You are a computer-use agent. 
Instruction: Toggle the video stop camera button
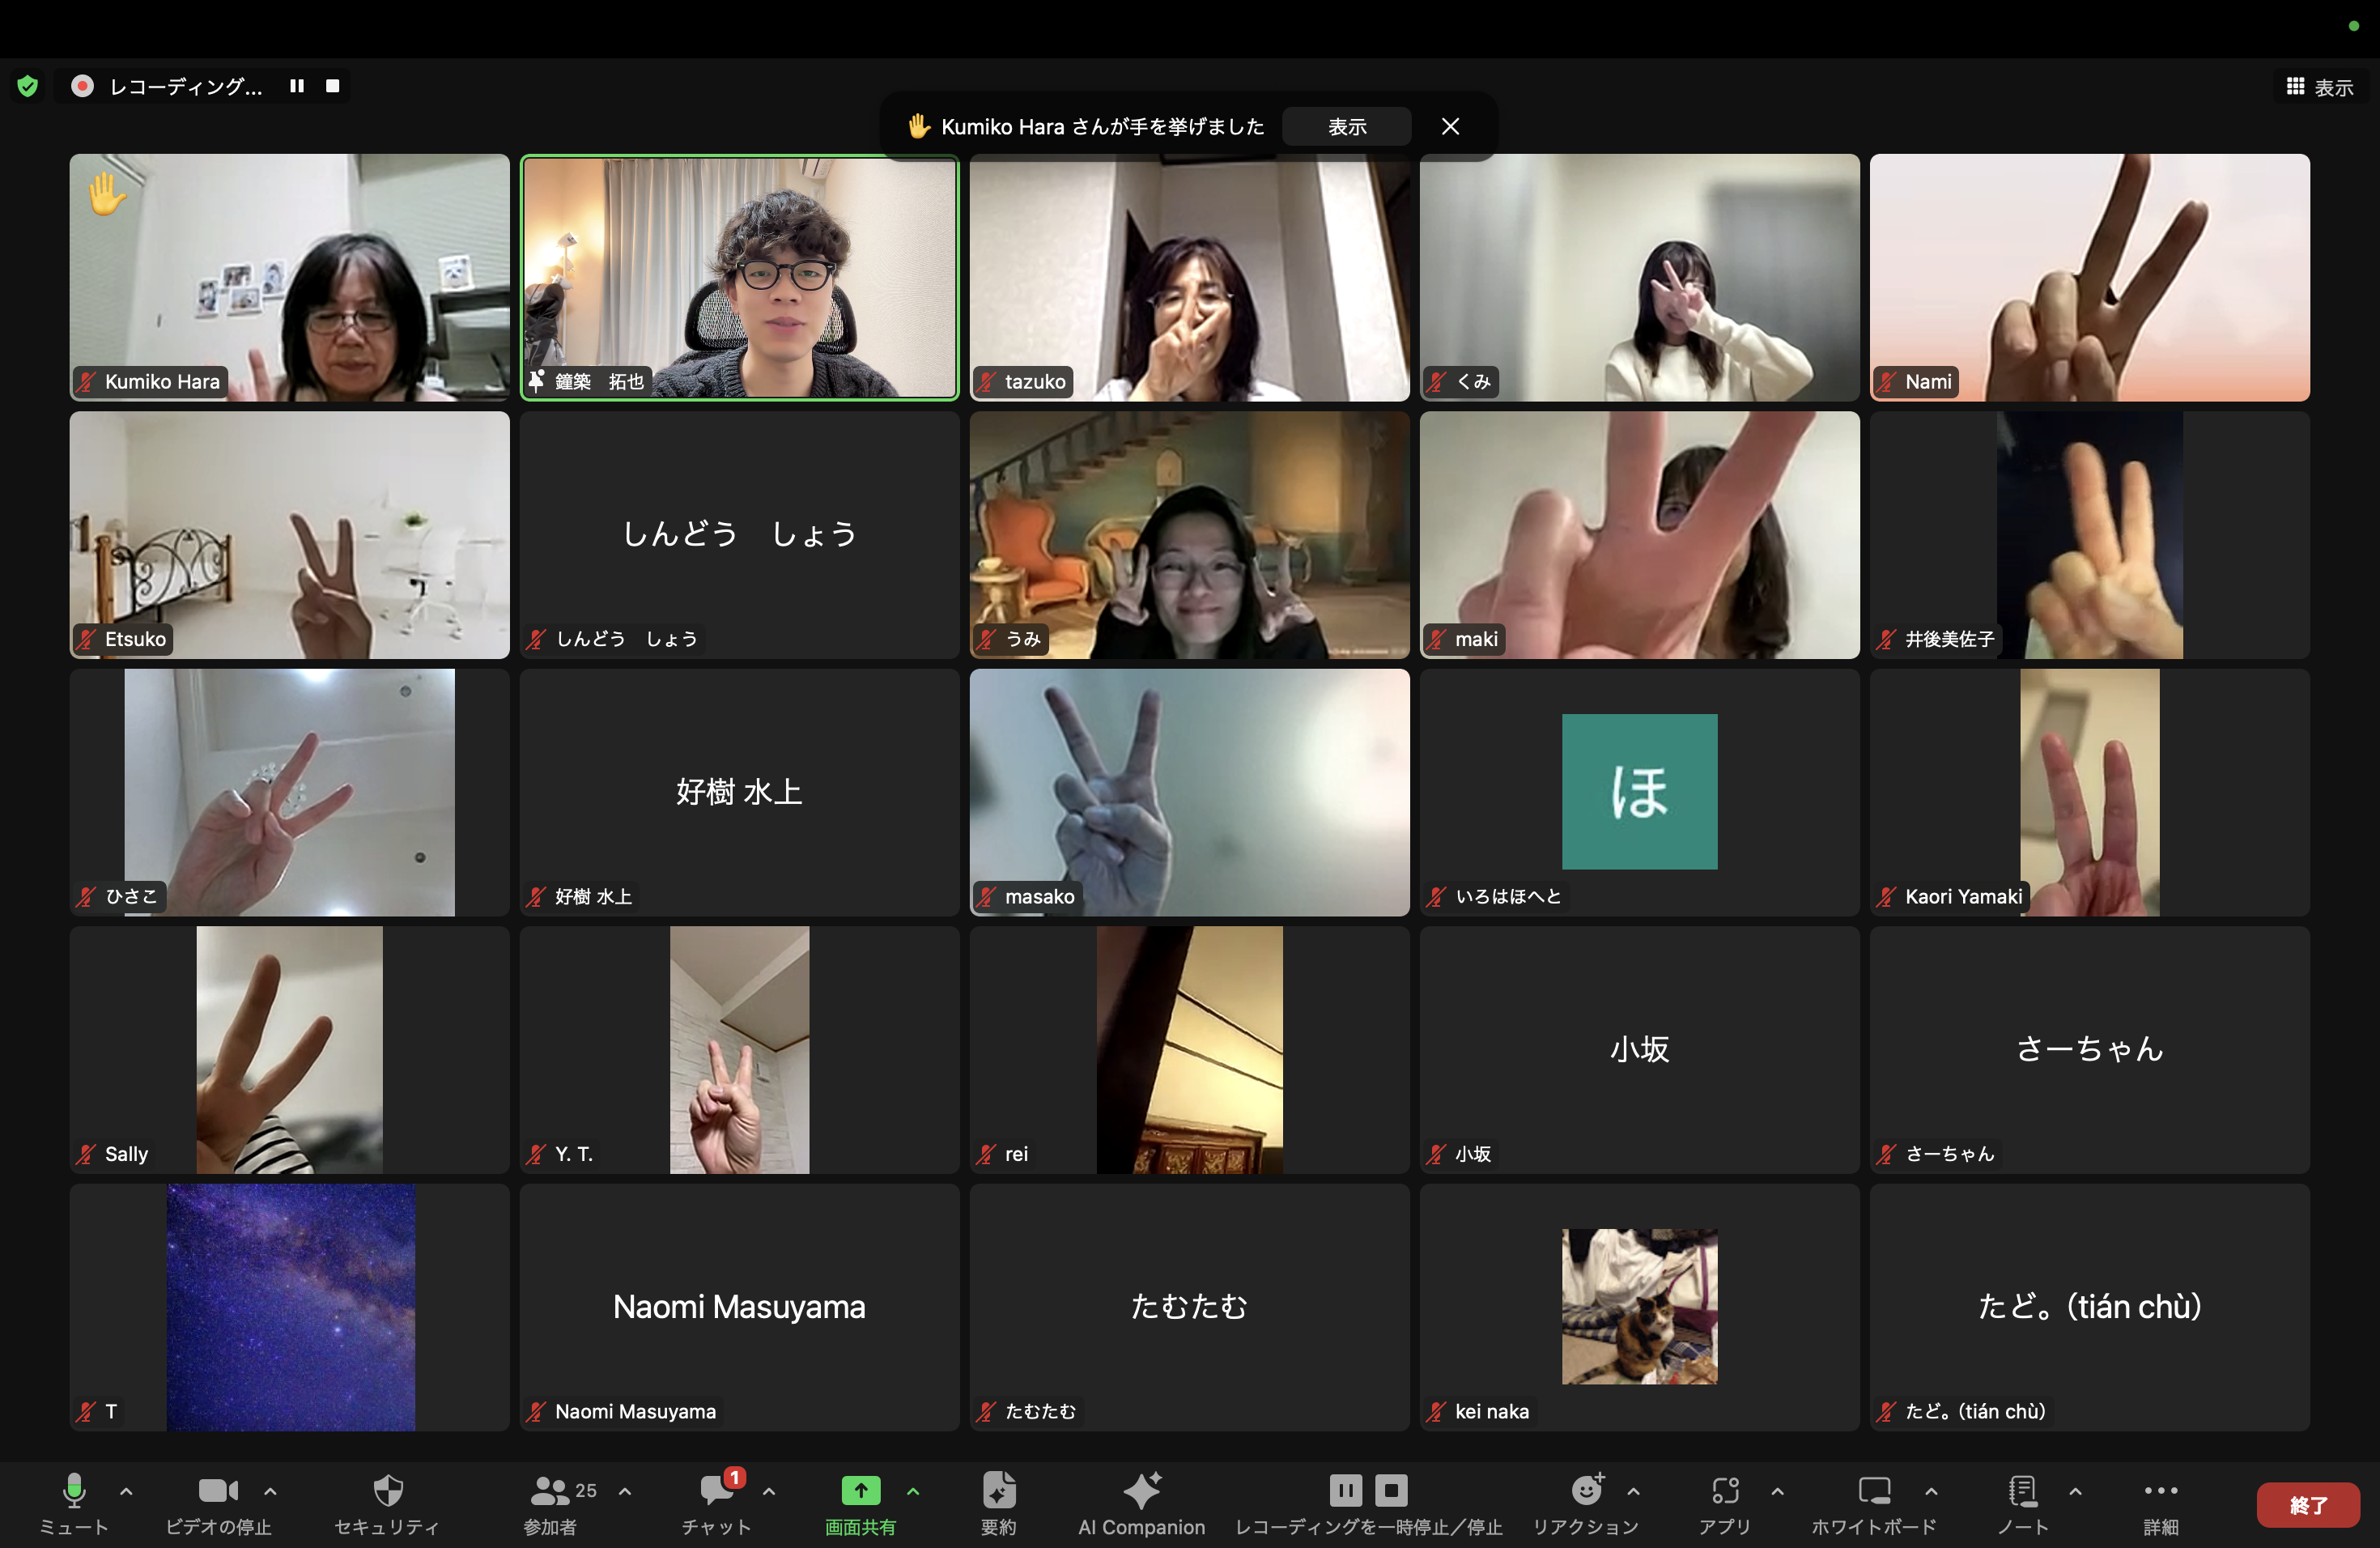click(218, 1491)
